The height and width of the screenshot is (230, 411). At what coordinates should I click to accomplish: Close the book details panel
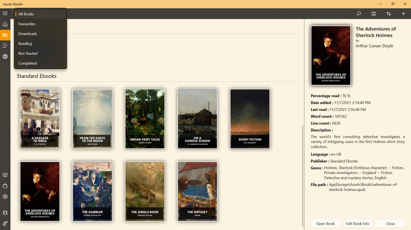click(390, 223)
